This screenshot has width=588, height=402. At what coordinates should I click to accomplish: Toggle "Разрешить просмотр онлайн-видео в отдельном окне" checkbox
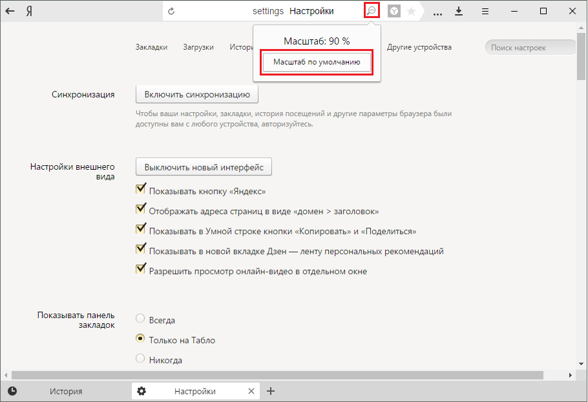pyautogui.click(x=140, y=270)
